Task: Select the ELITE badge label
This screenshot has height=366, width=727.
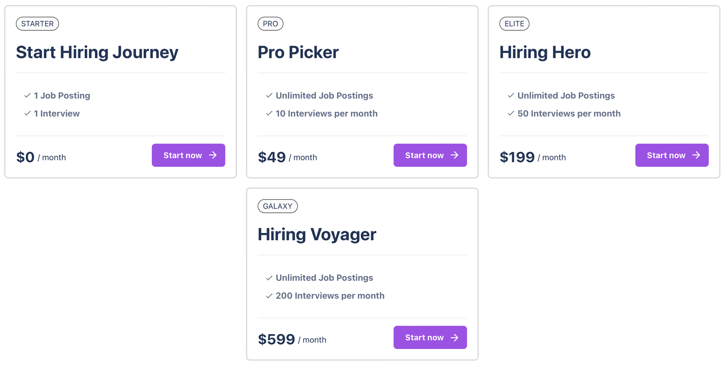Action: (514, 24)
